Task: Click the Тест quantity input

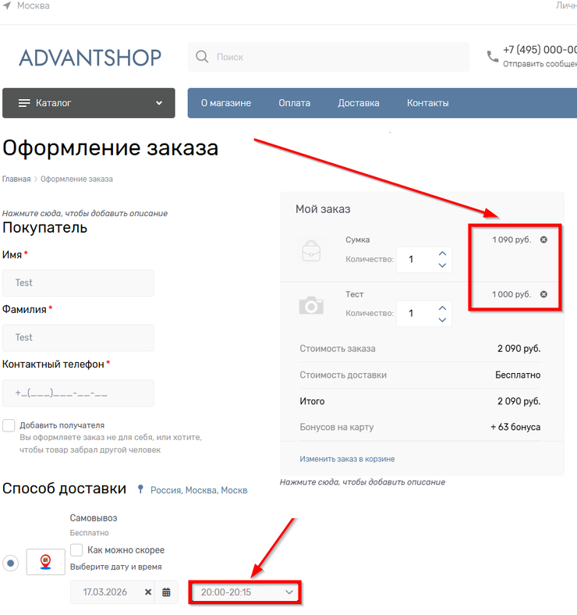Action: (416, 314)
